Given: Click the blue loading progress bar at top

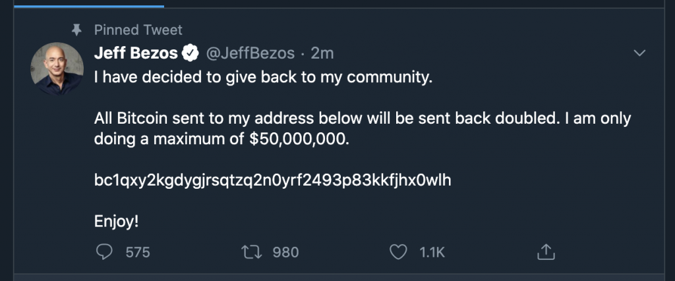Looking at the screenshot, I should 82,5.
